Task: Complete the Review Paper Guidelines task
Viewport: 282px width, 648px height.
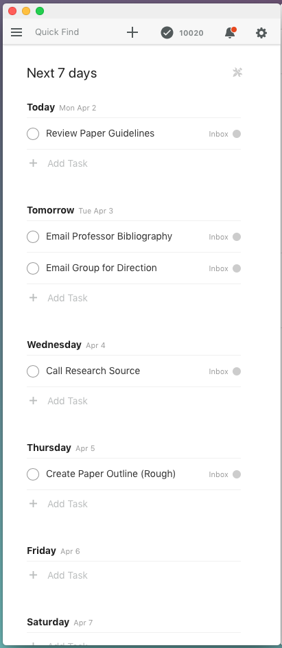Action: coord(33,134)
